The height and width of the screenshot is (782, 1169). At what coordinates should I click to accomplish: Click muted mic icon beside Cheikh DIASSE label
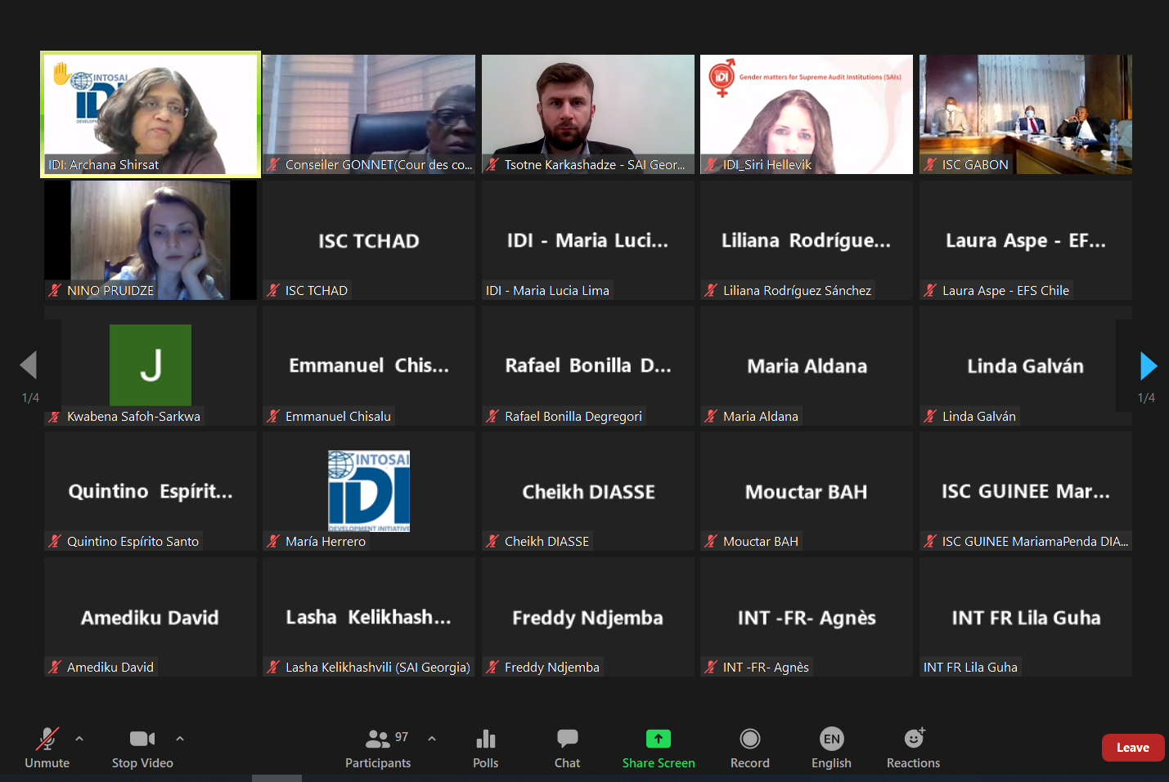pyautogui.click(x=492, y=541)
